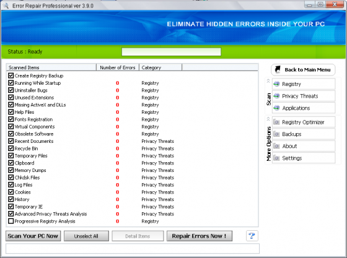This screenshot has height=258, width=347.
Task: Maximize the Error Repair Professional window
Action: [x=320, y=4]
